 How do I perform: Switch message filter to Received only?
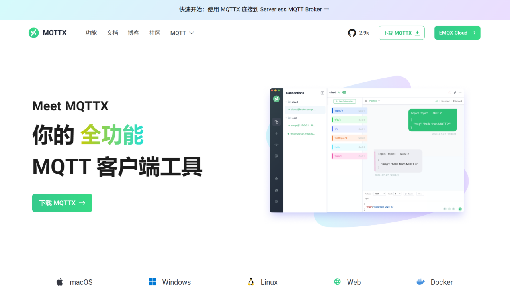point(445,101)
